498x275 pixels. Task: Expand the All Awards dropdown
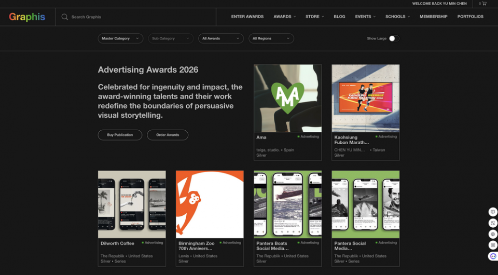coord(221,38)
